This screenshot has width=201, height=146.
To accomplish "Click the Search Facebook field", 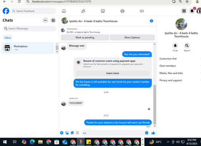I will coord(33,11).
